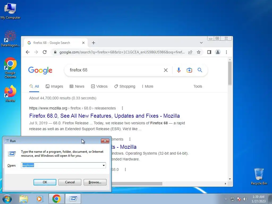Submit search with the magnifier icon
Image resolution: width=272 pixels, height=204 pixels.
[x=200, y=70]
